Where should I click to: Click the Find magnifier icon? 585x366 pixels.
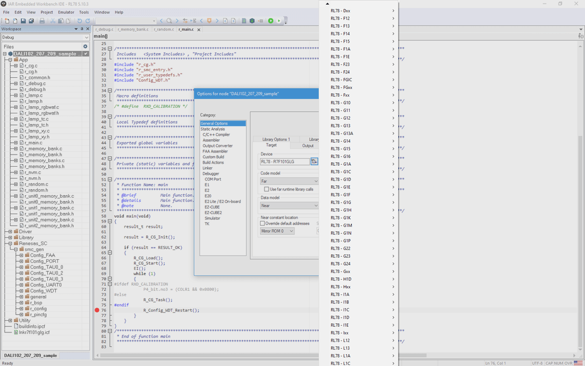[x=169, y=21]
